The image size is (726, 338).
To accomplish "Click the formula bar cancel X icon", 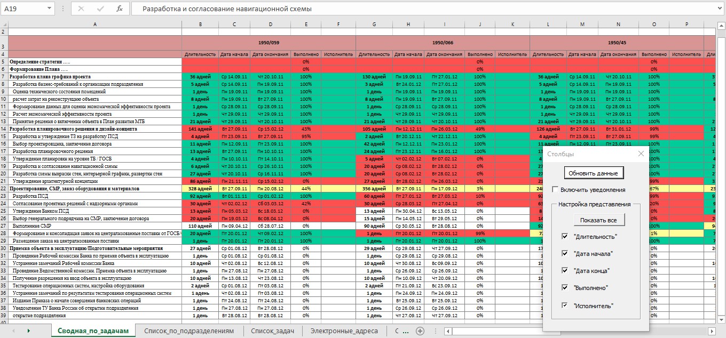I will click(x=81, y=9).
